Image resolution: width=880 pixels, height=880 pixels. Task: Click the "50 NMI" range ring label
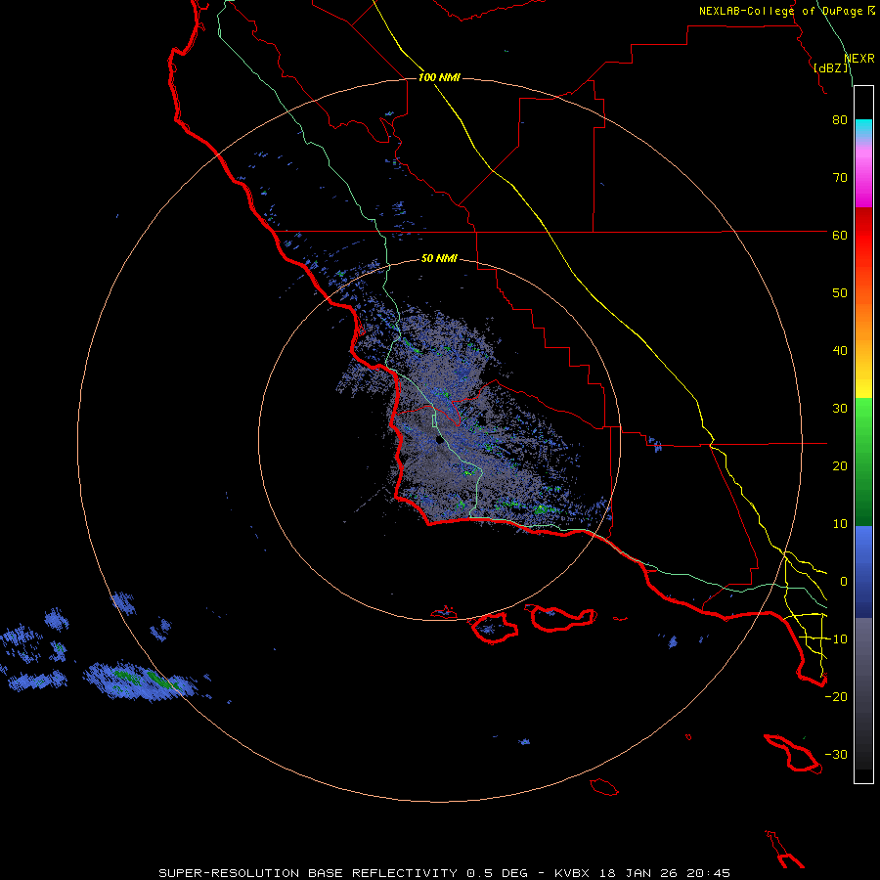tap(439, 259)
